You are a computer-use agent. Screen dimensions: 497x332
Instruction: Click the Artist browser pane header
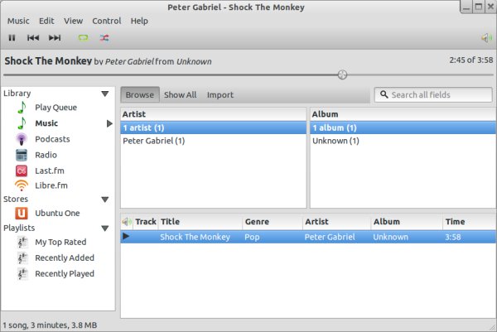[214, 114]
